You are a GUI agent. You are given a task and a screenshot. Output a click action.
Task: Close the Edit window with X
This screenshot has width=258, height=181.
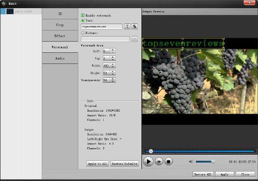pyautogui.click(x=249, y=3)
